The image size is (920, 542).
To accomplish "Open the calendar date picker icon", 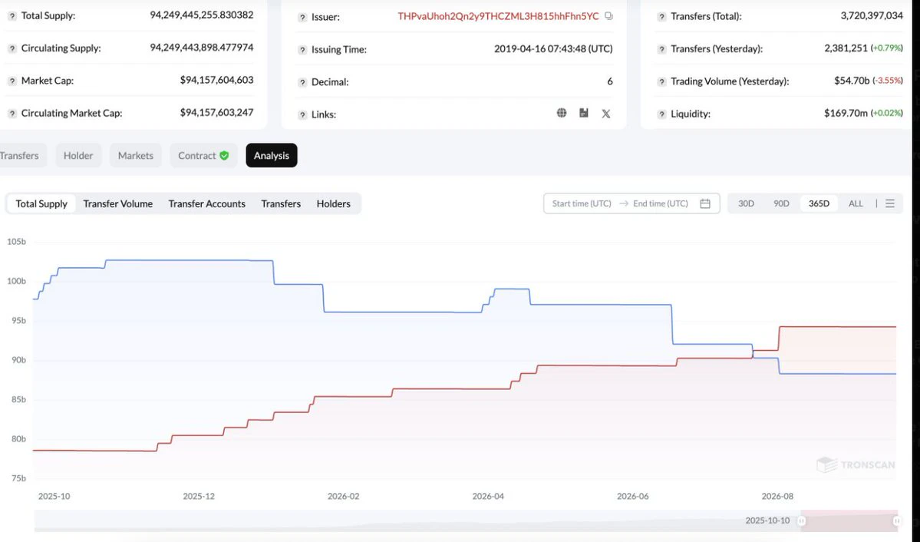I will point(705,203).
